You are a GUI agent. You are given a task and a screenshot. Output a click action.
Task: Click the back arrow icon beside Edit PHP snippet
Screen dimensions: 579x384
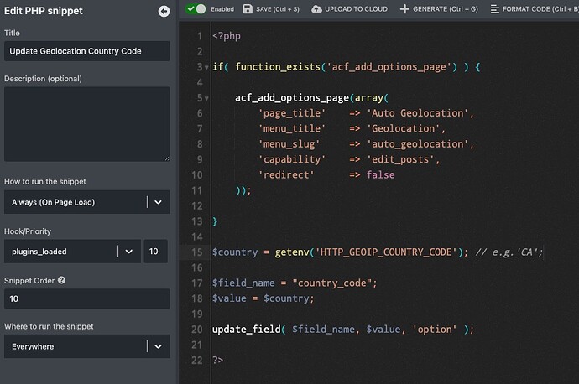click(164, 11)
